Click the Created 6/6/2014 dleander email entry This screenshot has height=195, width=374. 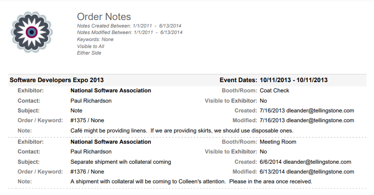click(304, 161)
